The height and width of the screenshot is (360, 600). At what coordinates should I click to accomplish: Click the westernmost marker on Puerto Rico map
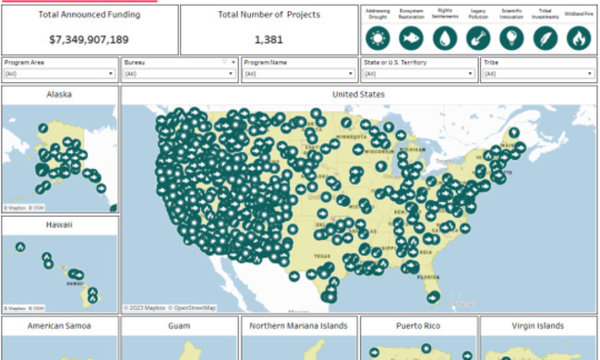pyautogui.click(x=374, y=353)
